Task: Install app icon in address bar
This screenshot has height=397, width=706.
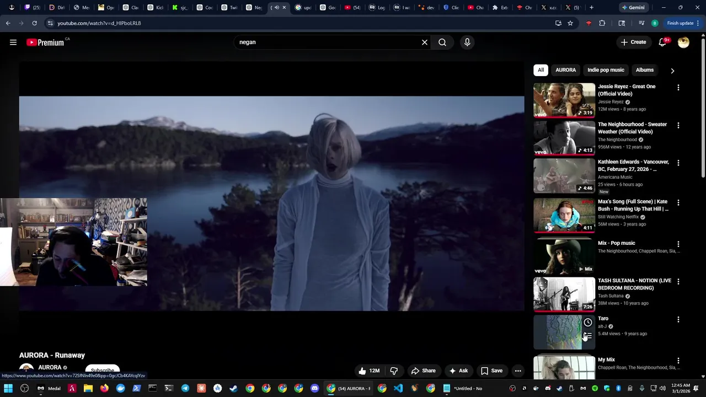Action: 558,23
